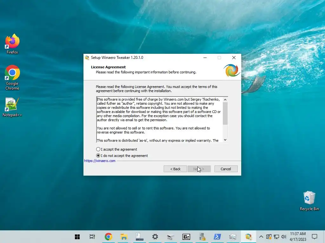Open the checklist app taskbar icon

click(x=140, y=237)
